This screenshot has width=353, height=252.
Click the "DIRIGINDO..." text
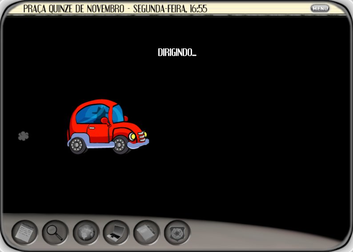click(177, 52)
